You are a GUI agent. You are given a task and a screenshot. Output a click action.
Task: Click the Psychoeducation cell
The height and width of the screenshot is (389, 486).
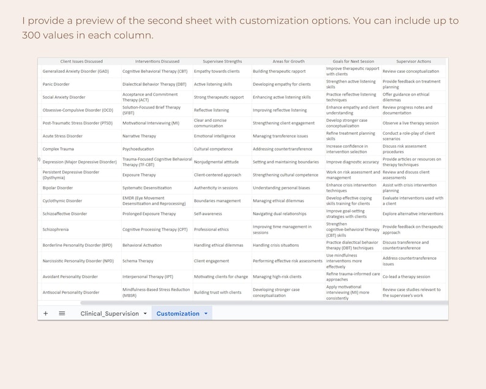pos(157,149)
